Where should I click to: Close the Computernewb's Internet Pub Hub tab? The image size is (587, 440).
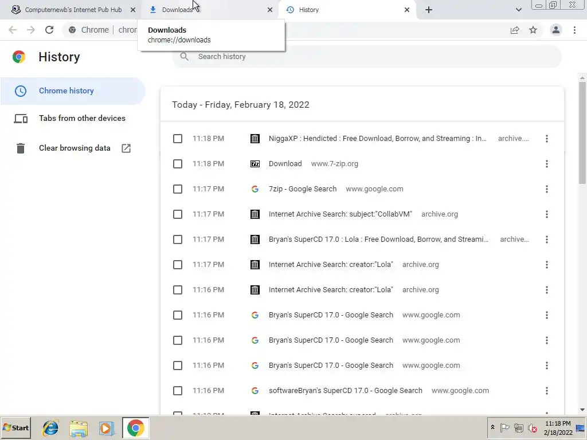(133, 10)
